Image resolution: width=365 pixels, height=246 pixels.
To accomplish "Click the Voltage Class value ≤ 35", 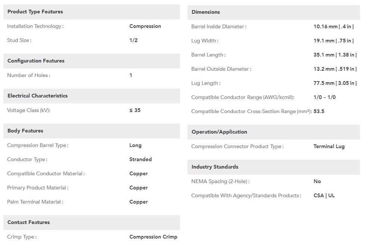I will coord(135,110).
